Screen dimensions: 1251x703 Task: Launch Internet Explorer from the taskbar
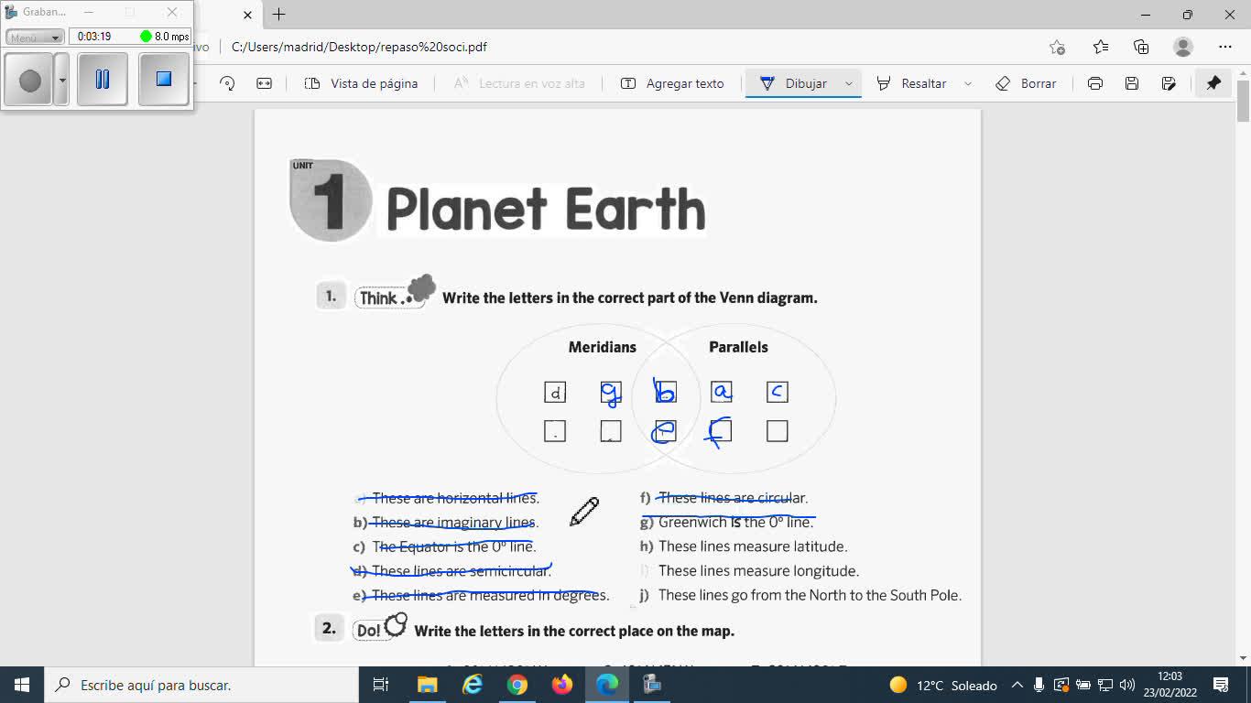coord(473,685)
